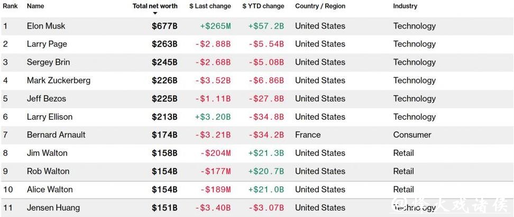Click the Name column header

click(35, 6)
